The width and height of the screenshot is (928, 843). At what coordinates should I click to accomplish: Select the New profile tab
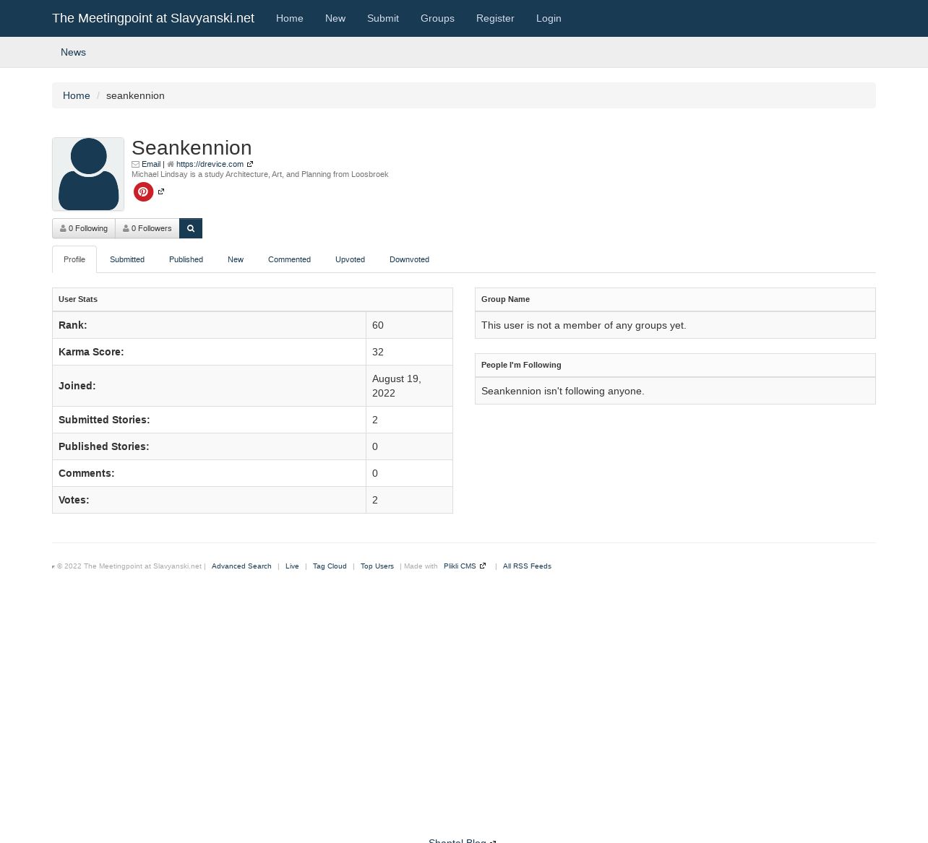coord(236,259)
